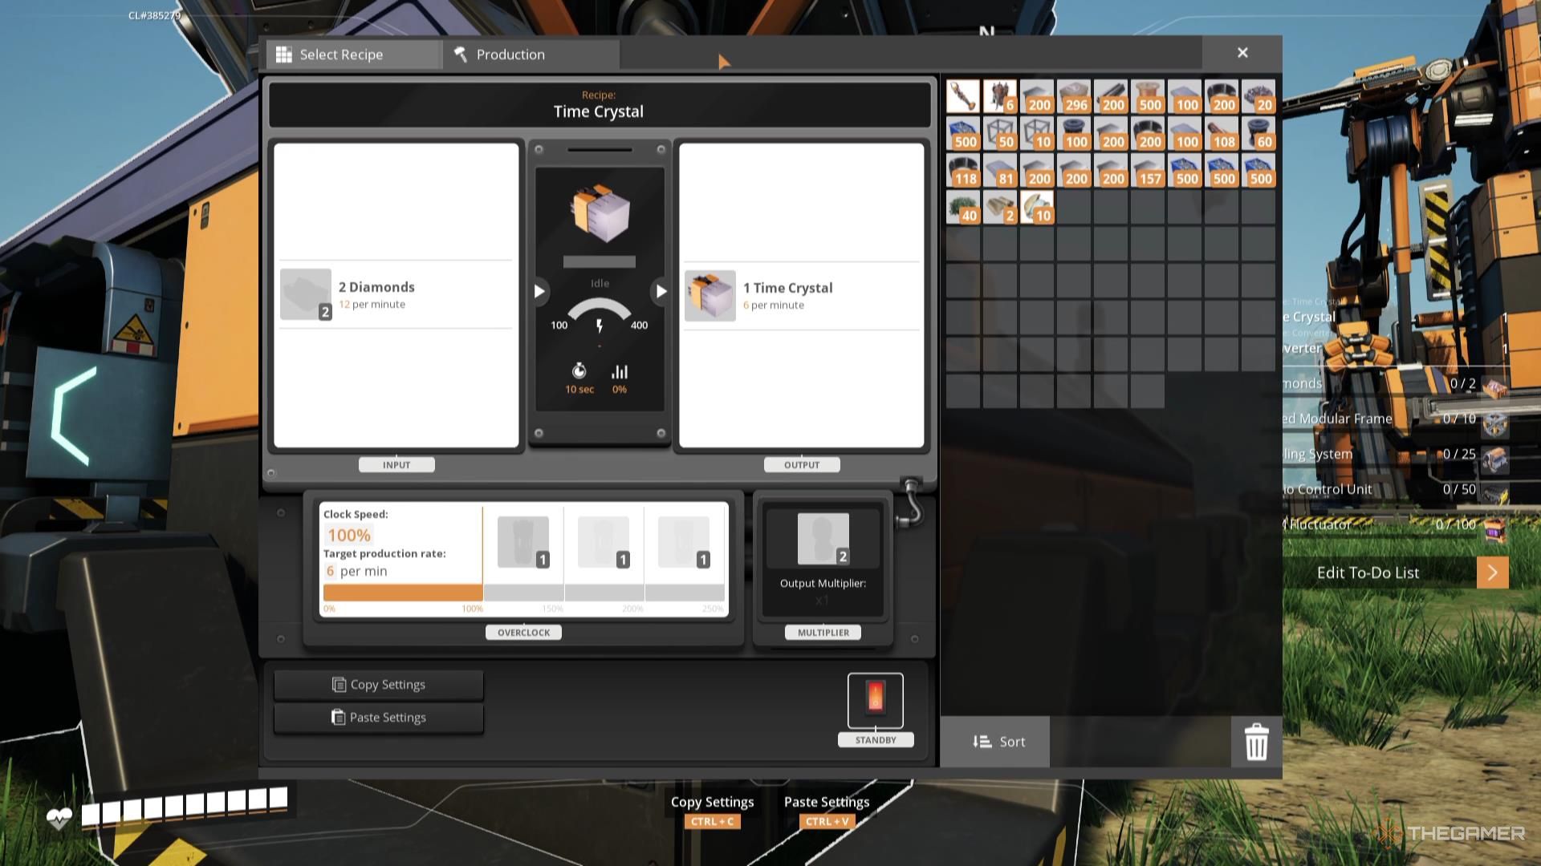Switch to the Production tab
Screen dimensions: 1541x866
tap(510, 54)
